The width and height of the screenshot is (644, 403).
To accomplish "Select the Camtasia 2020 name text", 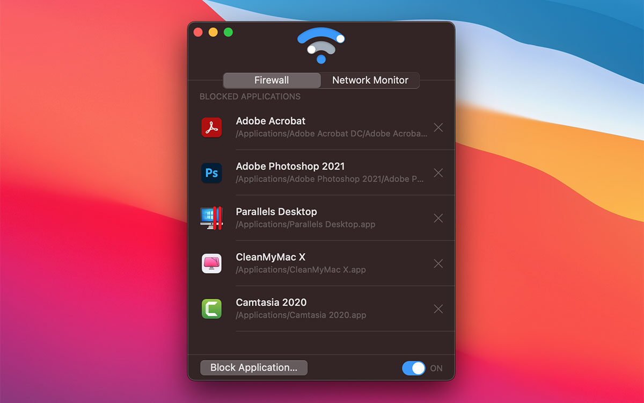I will coord(271,303).
